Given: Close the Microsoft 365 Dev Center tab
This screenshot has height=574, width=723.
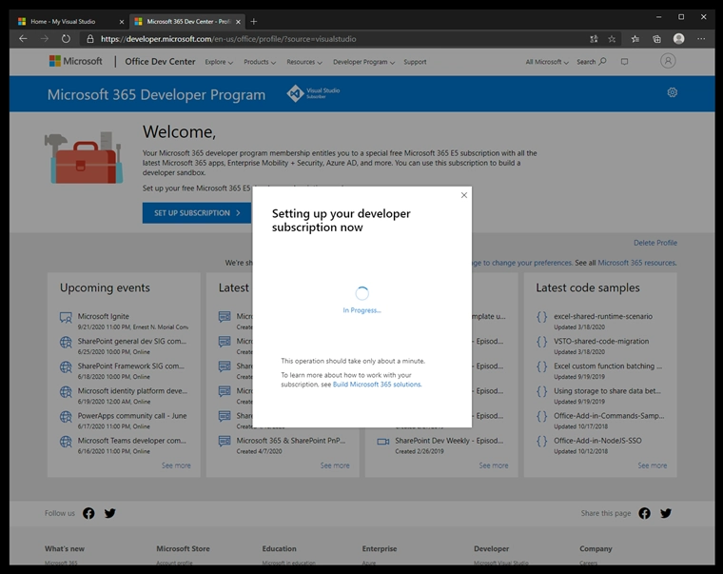Looking at the screenshot, I should point(239,22).
